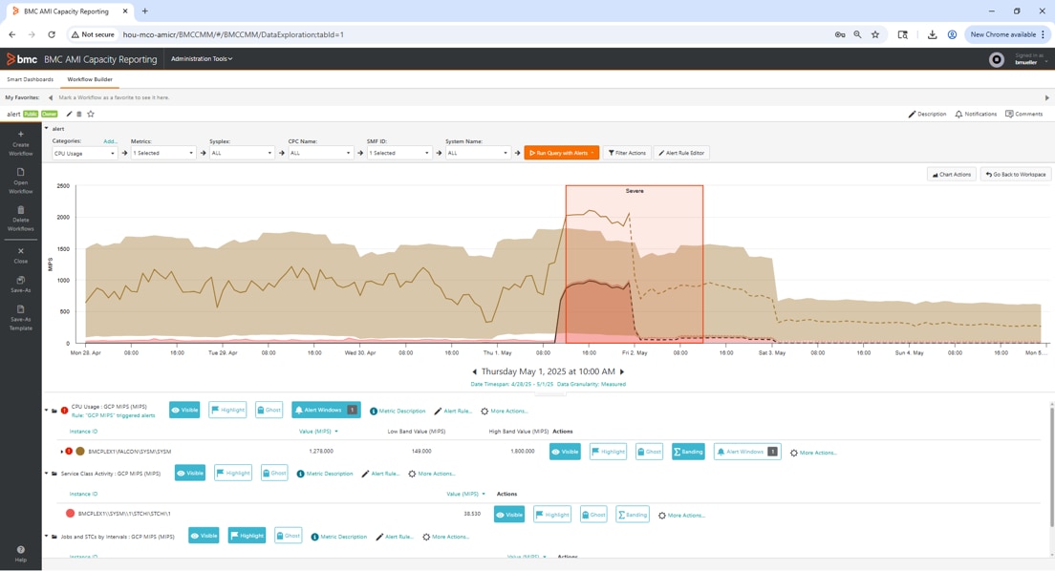Viewport: 1055px width, 571px height.
Task: Star the alert workflow as favorite
Action: (90, 114)
